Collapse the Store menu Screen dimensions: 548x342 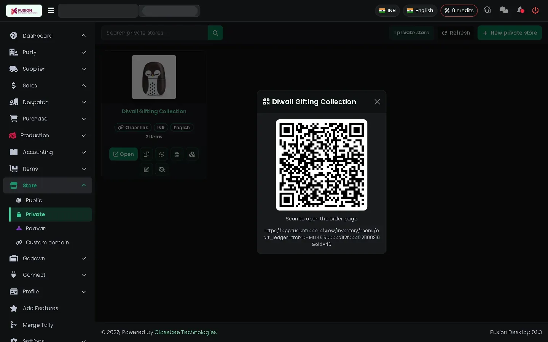(x=48, y=185)
